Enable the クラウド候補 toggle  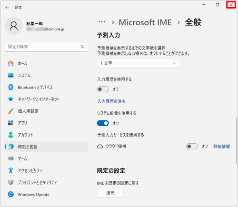(192, 146)
